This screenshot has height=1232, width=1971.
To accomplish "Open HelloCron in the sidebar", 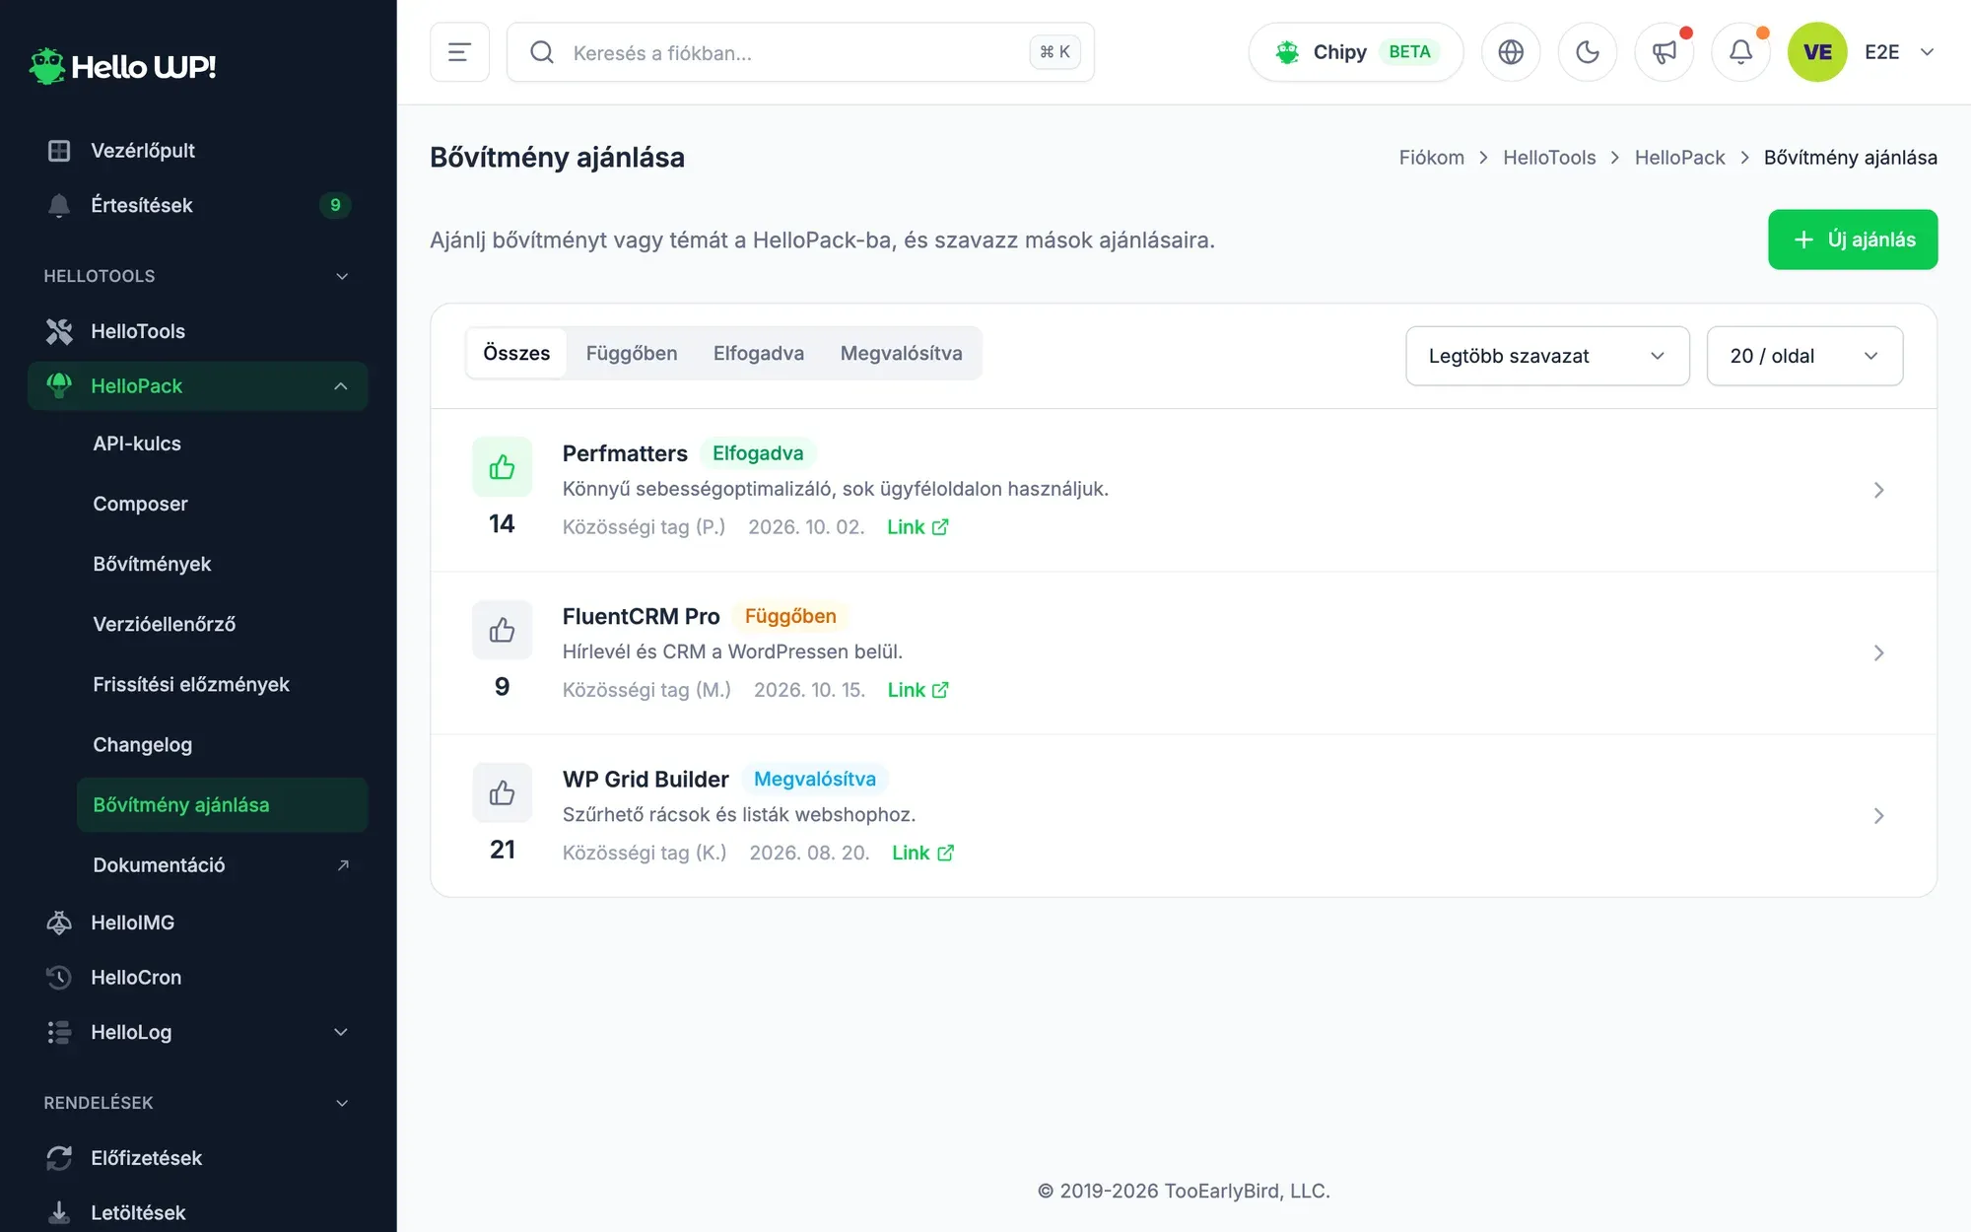I will [x=198, y=978].
